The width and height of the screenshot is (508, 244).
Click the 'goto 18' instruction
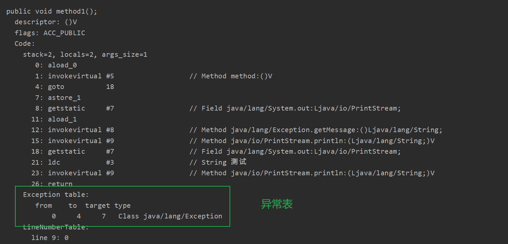coord(81,87)
